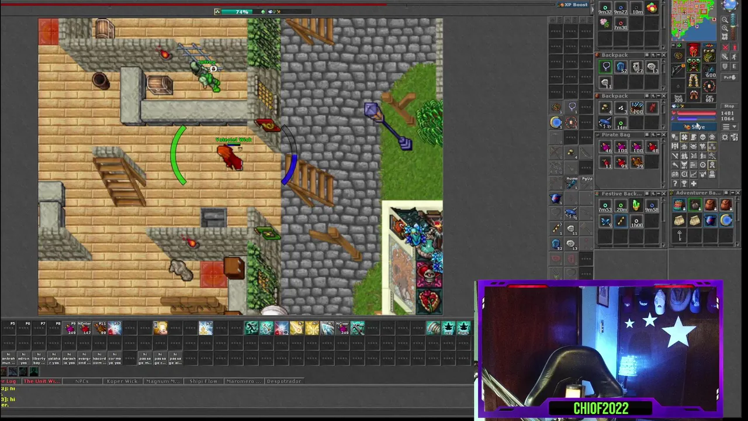Switch to the Despotrador chat tab
The image size is (748, 421).
[x=284, y=381]
